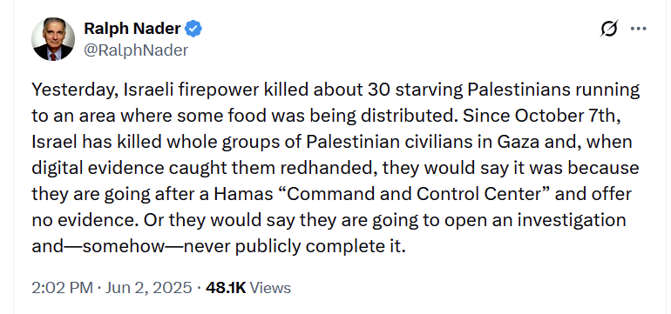
Task: Click the word "Palestinians" in first line
Action: coord(516,90)
